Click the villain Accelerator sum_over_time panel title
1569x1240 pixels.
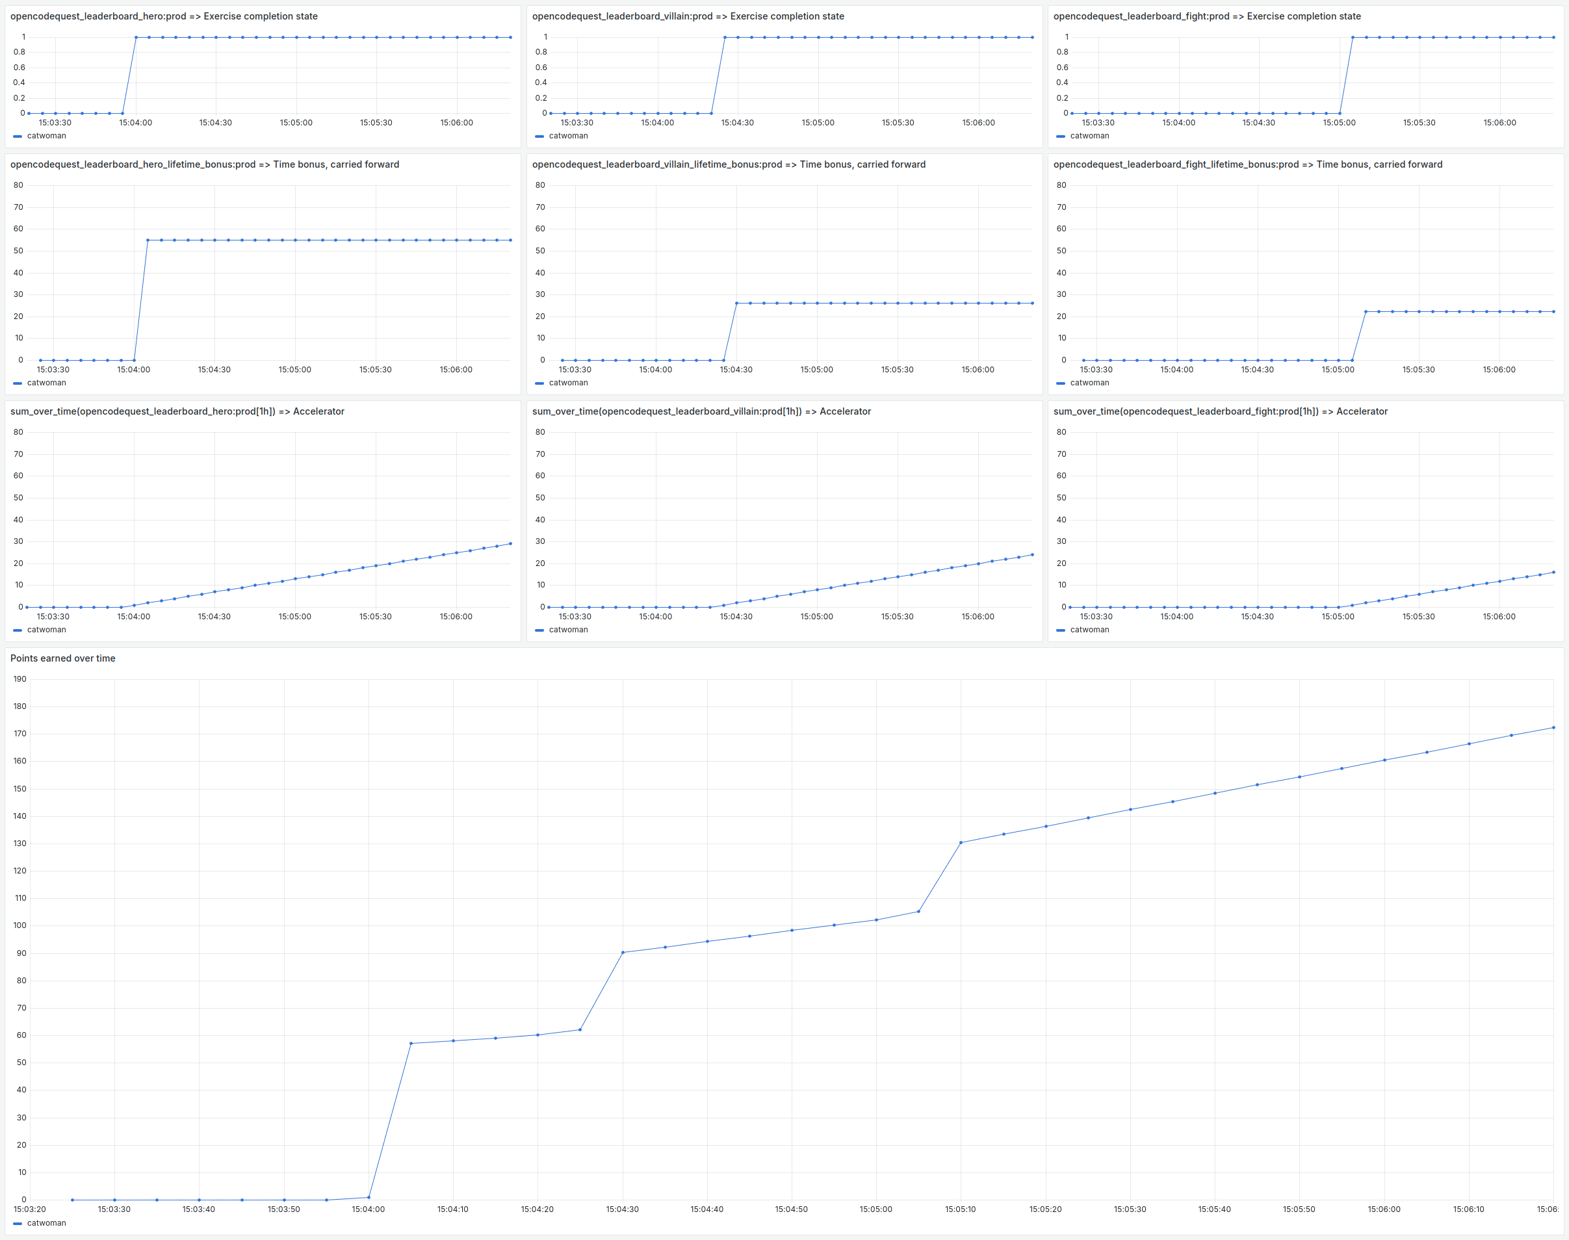[701, 411]
